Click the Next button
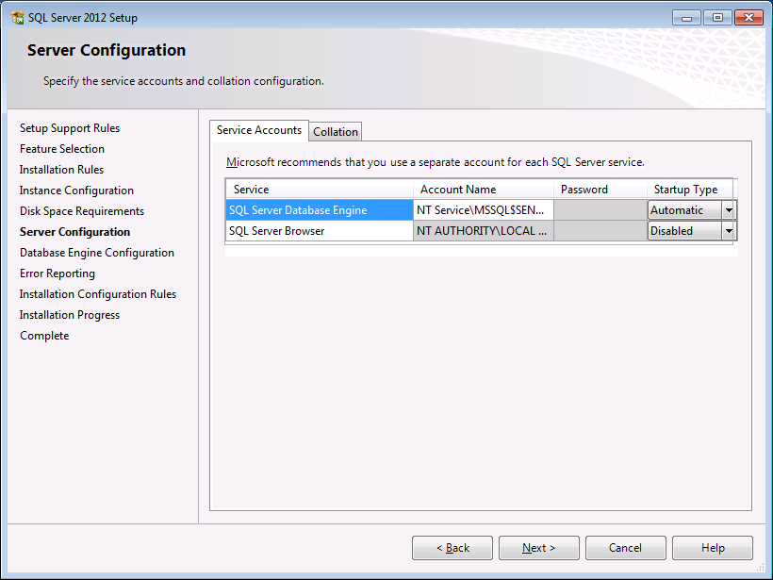Image resolution: width=773 pixels, height=580 pixels. click(538, 547)
